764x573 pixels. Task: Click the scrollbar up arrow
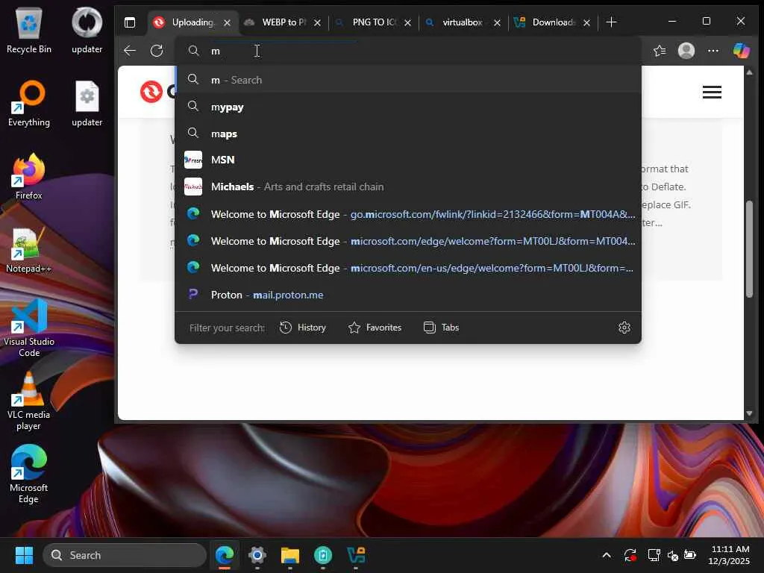(749, 72)
